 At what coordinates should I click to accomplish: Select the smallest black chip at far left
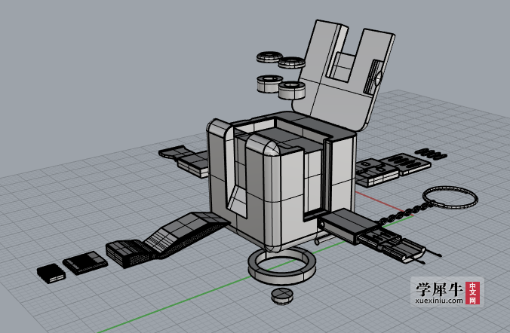[51, 273]
